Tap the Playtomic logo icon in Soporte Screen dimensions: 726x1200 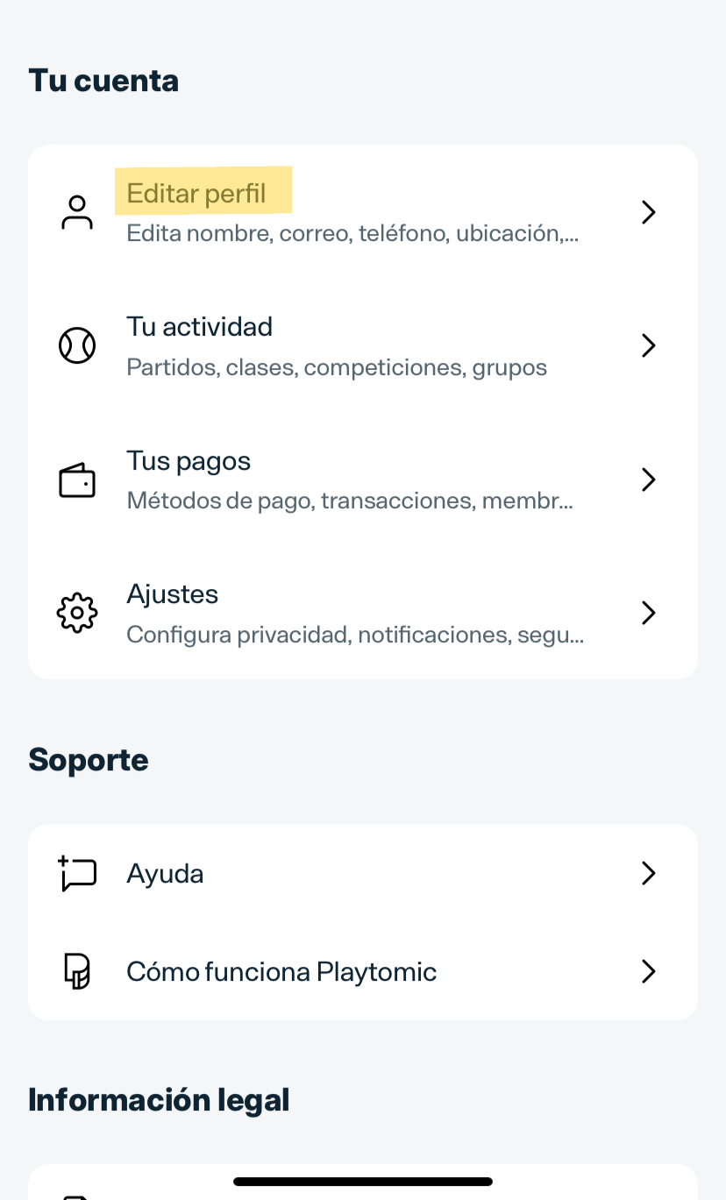77,971
